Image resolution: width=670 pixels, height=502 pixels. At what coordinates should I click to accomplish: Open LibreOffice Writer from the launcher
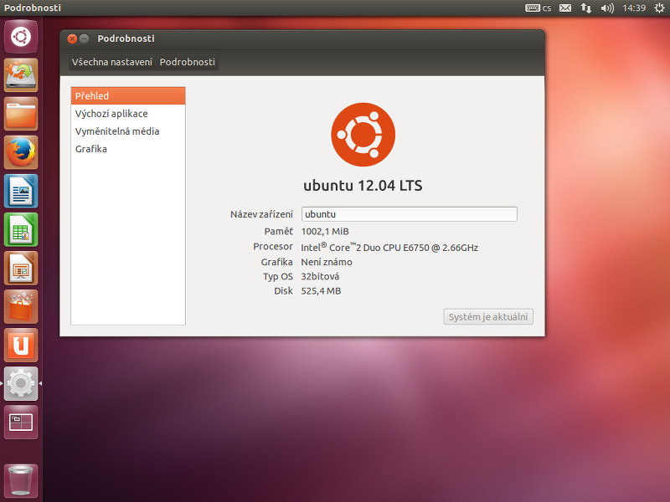(21, 191)
